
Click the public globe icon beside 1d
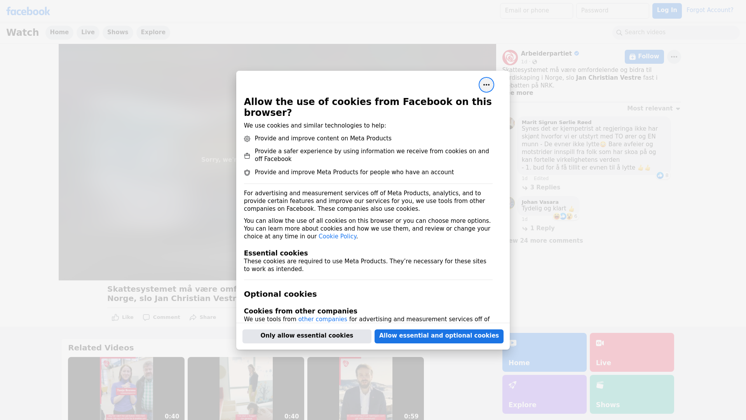pyautogui.click(x=535, y=62)
